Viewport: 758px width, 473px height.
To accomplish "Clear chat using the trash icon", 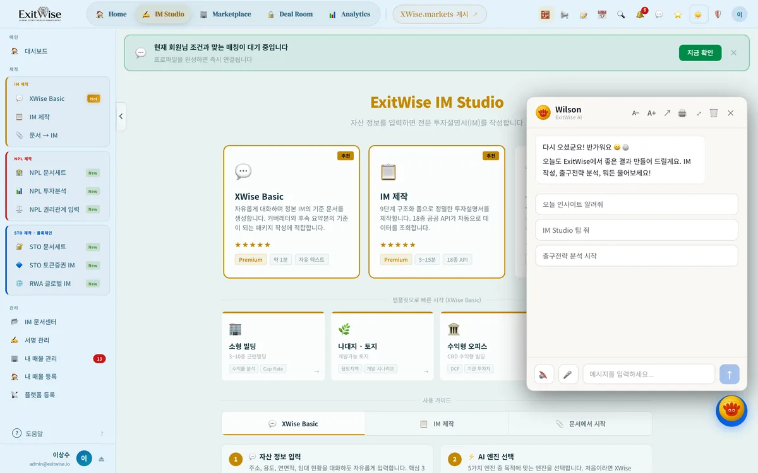I will (714, 113).
